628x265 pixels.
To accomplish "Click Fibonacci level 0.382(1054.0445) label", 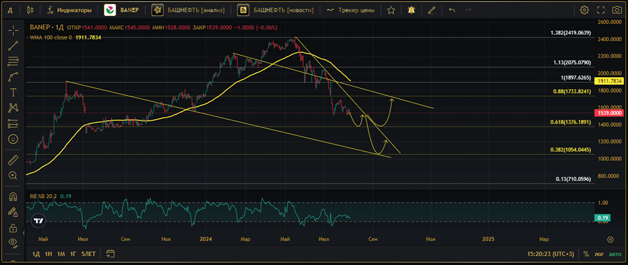I will click(x=571, y=150).
